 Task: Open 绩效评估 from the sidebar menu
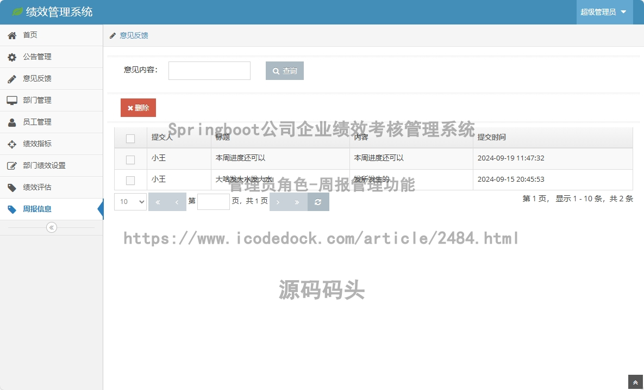37,188
